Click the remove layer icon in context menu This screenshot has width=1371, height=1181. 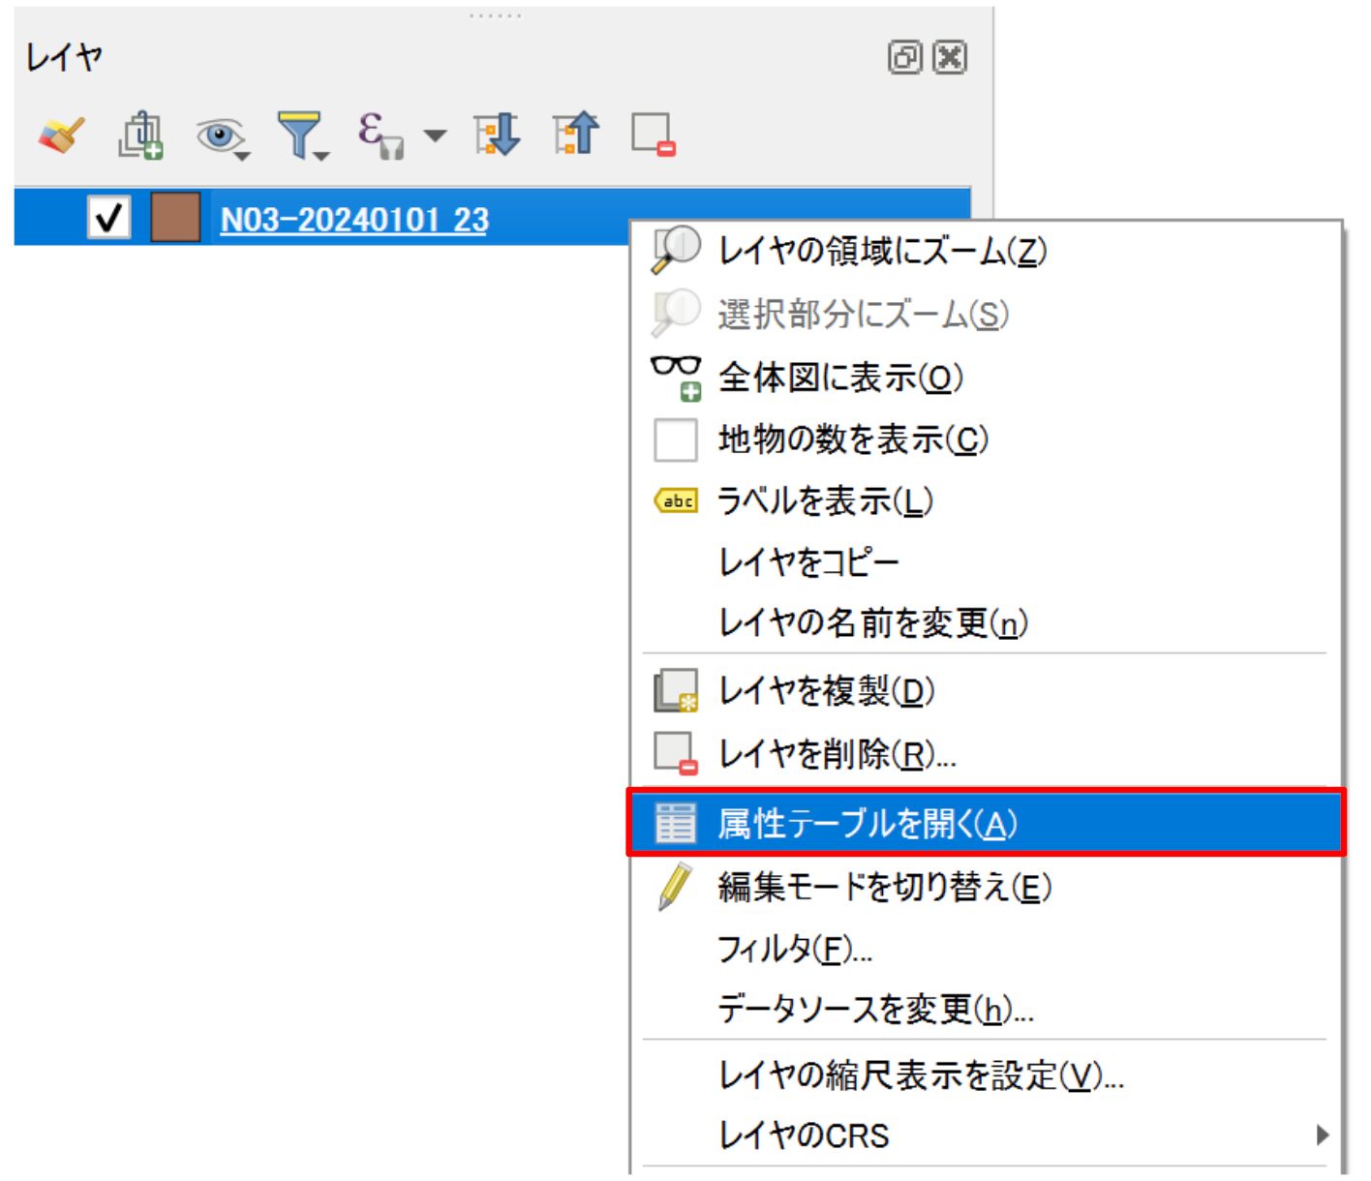pyautogui.click(x=676, y=754)
